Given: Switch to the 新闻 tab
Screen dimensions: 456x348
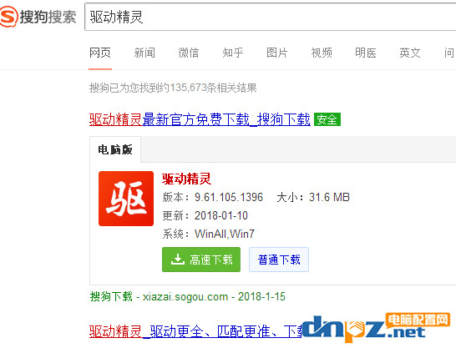Looking at the screenshot, I should pyautogui.click(x=144, y=53).
